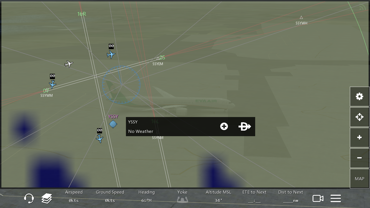Select the blue aircraft near SSYWM waypoint
Viewport: 370px width, 208px height.
(52, 84)
